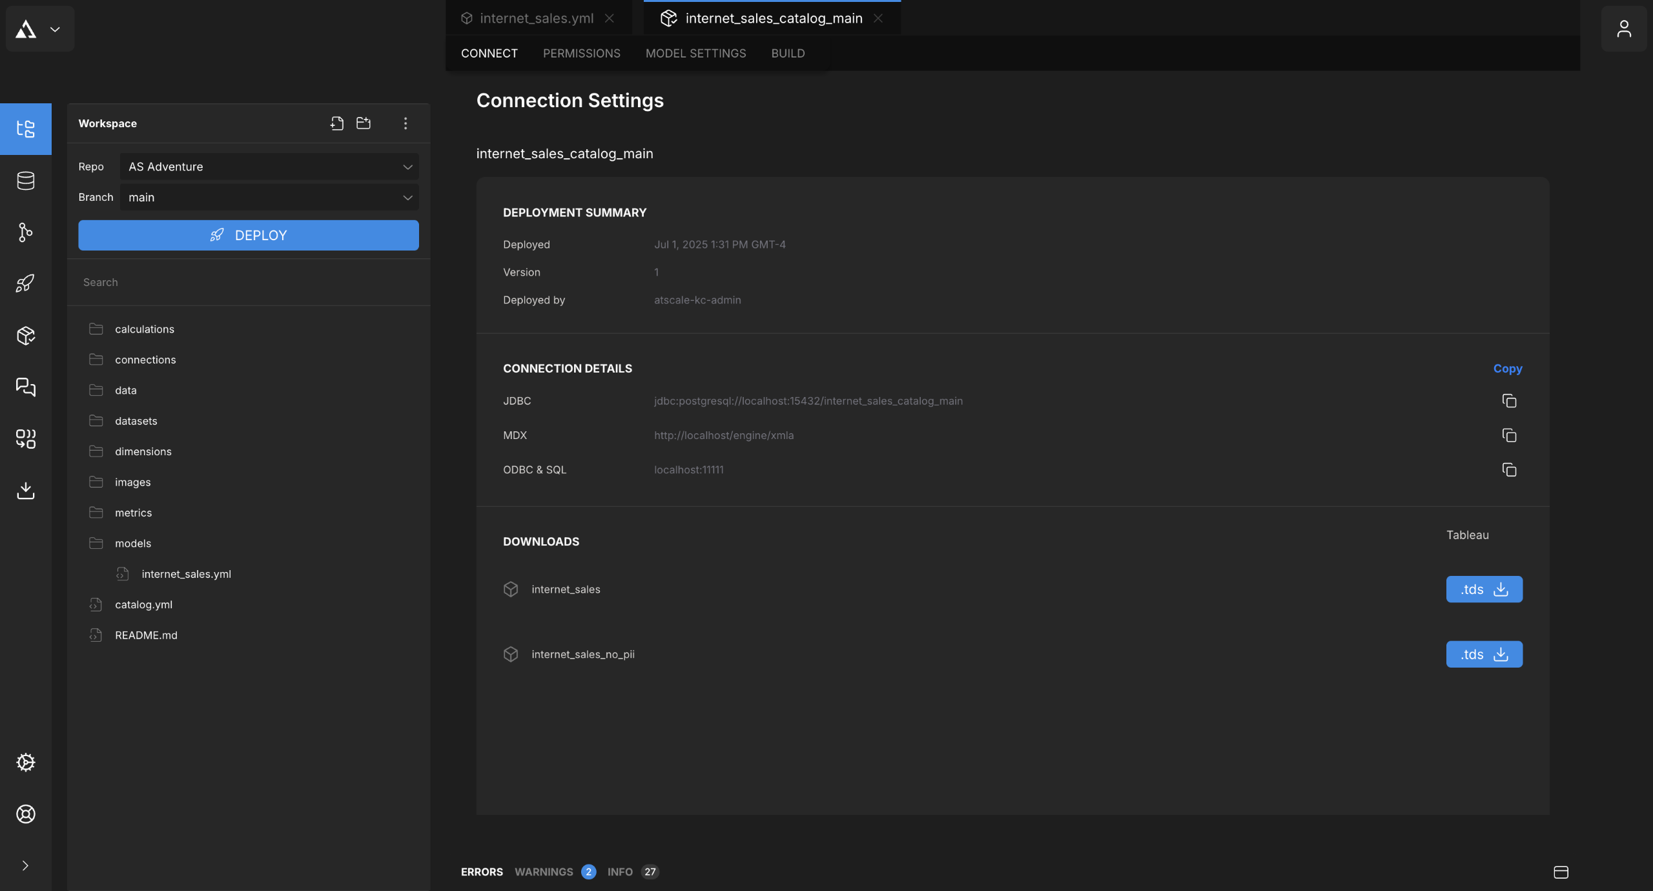Viewport: 1653px width, 891px height.
Task: Open the user profile icon
Action: pyautogui.click(x=1623, y=29)
